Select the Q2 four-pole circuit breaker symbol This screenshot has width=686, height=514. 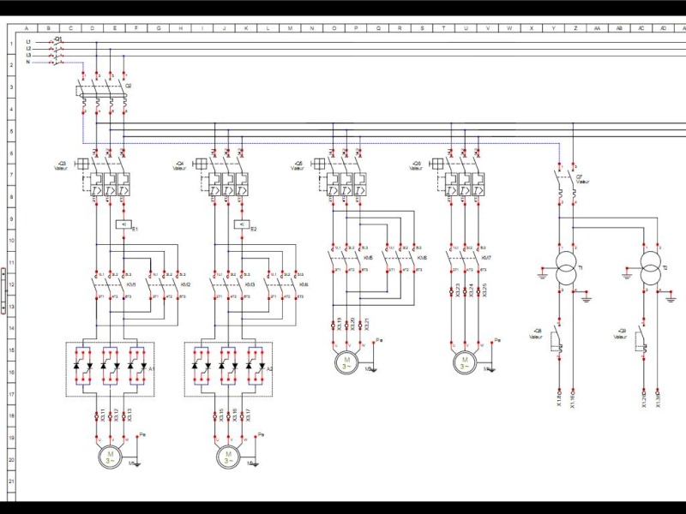(103, 95)
